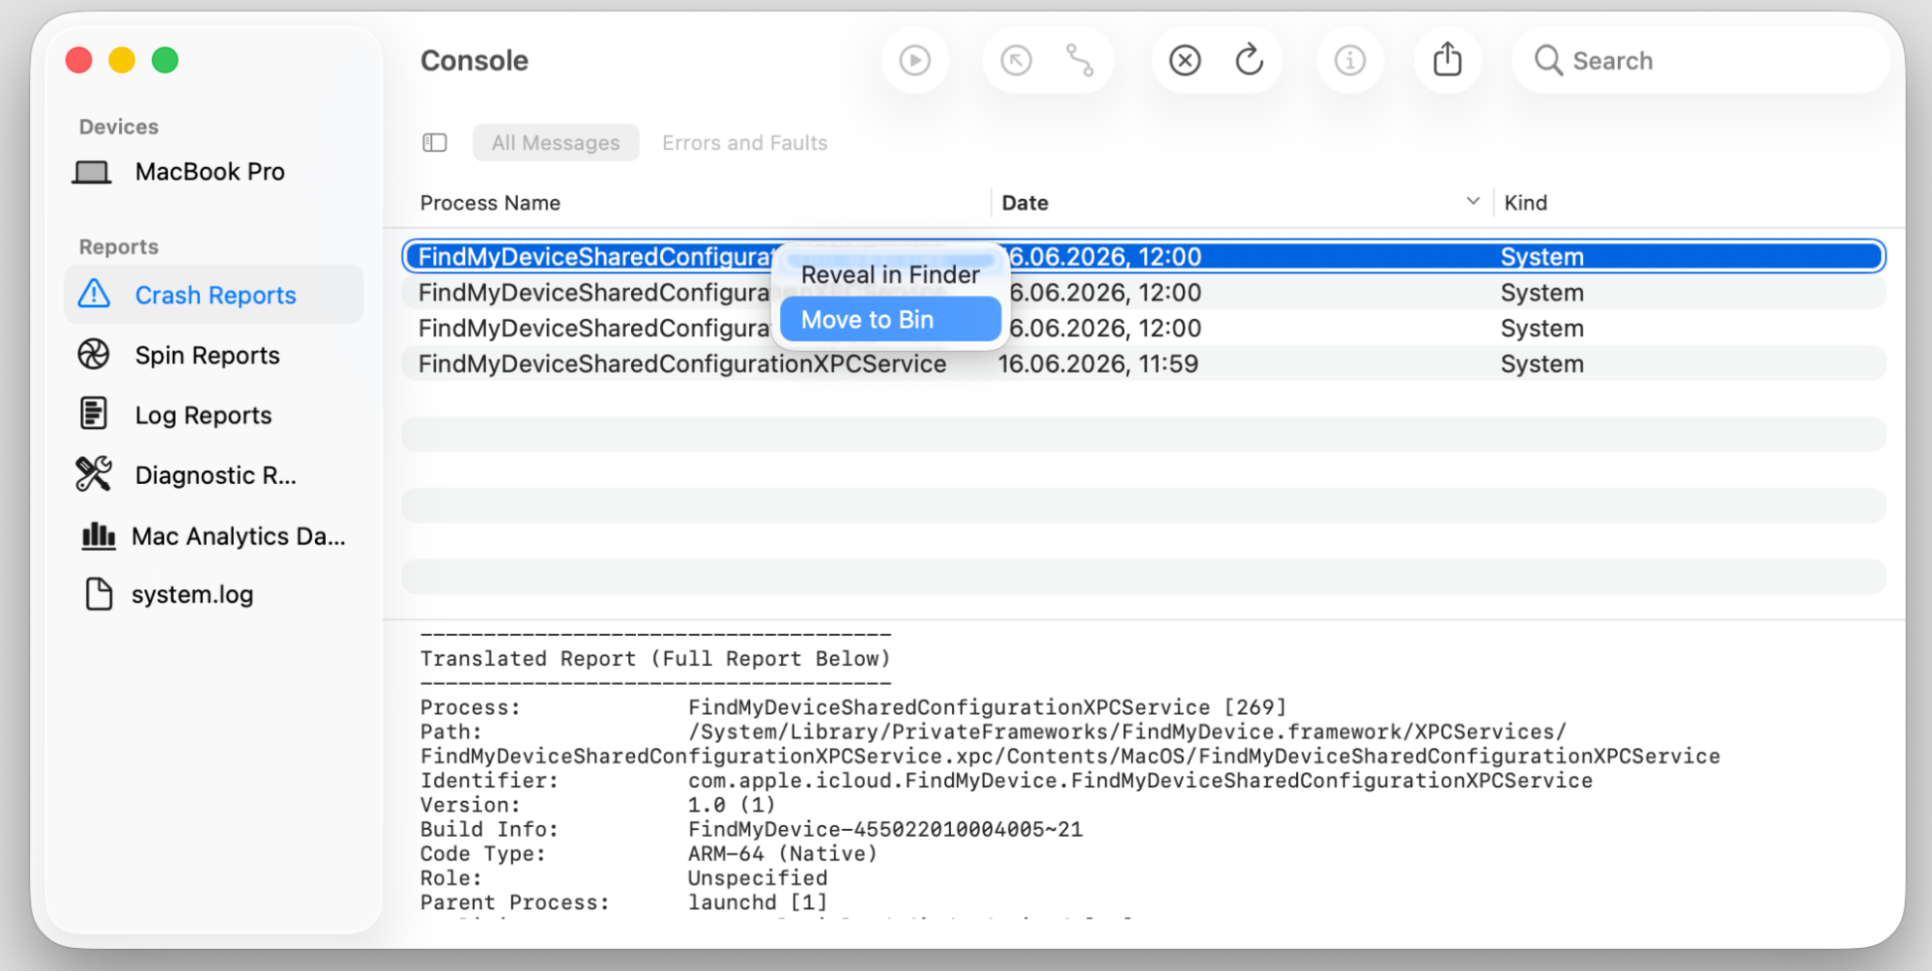Click the Crash Reports warning triangle icon
The image size is (1932, 972).
pos(94,294)
